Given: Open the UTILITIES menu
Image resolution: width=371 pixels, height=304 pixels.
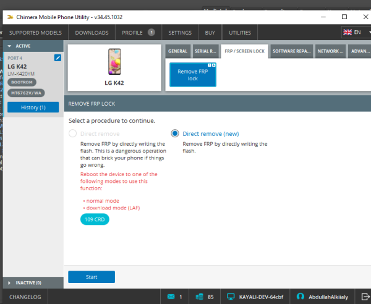Looking at the screenshot, I should [x=240, y=33].
